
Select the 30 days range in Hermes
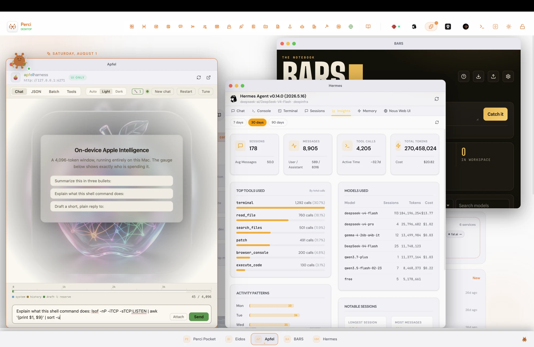[257, 122]
